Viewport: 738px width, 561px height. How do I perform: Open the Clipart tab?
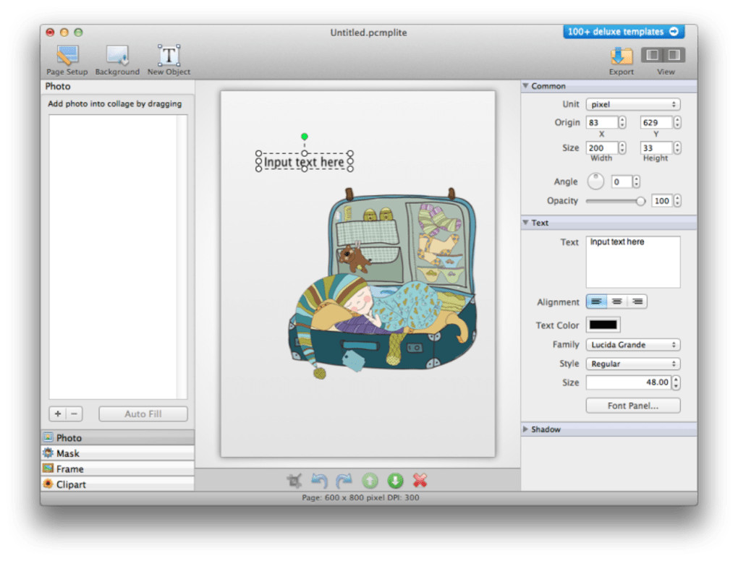(x=71, y=484)
